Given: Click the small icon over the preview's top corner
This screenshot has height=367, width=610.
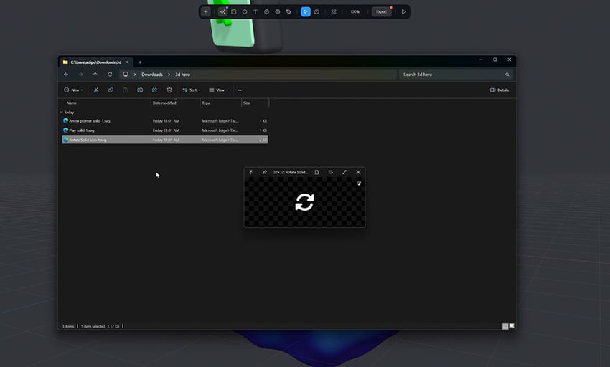Looking at the screenshot, I should click(359, 183).
